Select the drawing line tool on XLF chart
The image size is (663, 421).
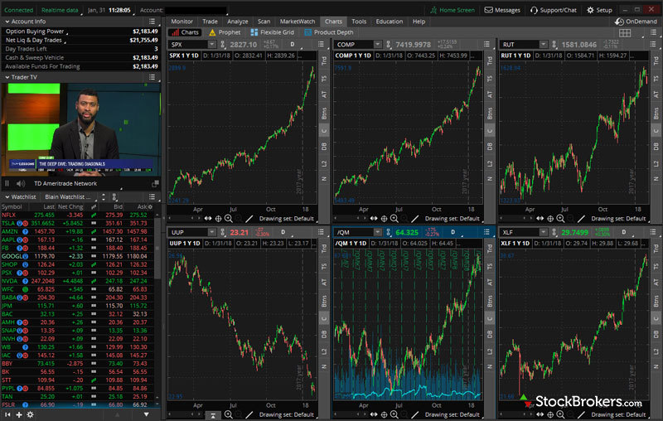[x=581, y=414]
